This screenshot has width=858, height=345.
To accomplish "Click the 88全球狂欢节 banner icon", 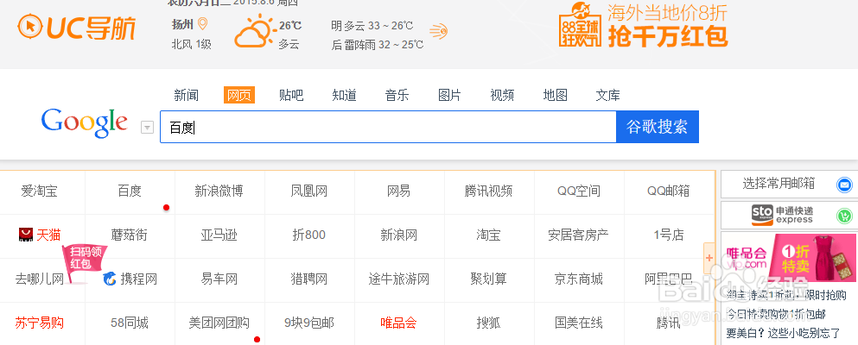I will (x=580, y=24).
